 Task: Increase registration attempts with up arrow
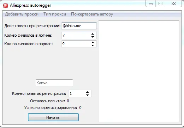click(x=87, y=92)
